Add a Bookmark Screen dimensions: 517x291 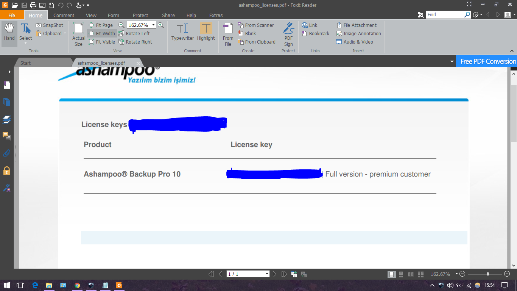coord(316,33)
